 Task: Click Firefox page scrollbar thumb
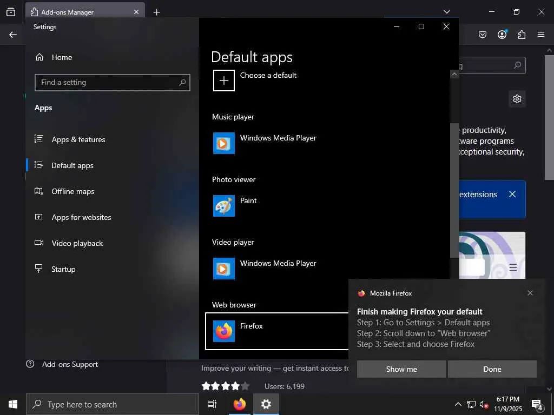(549, 117)
